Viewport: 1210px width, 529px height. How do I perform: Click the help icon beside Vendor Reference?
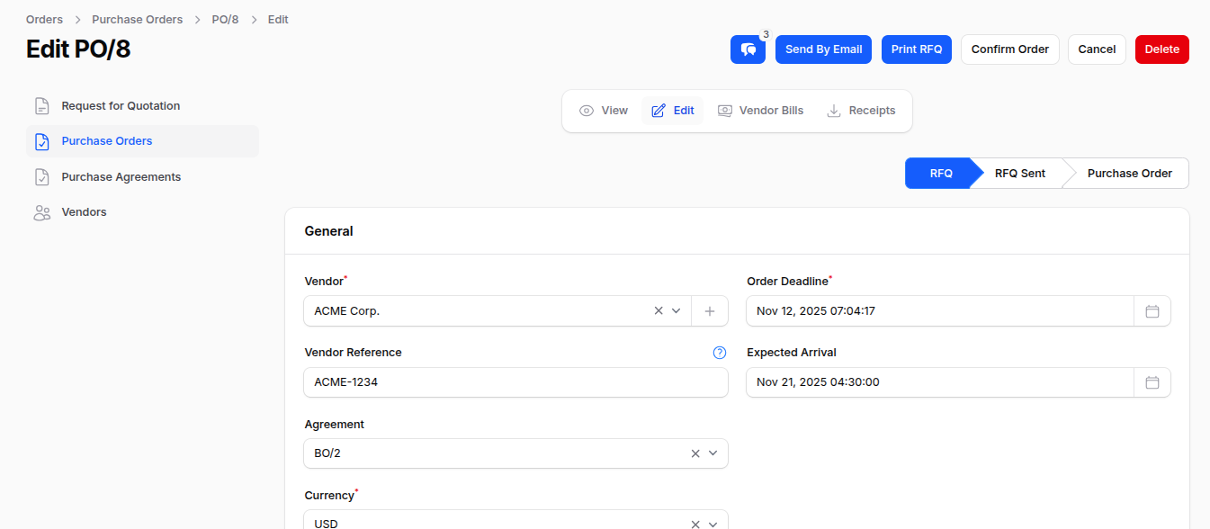point(719,353)
